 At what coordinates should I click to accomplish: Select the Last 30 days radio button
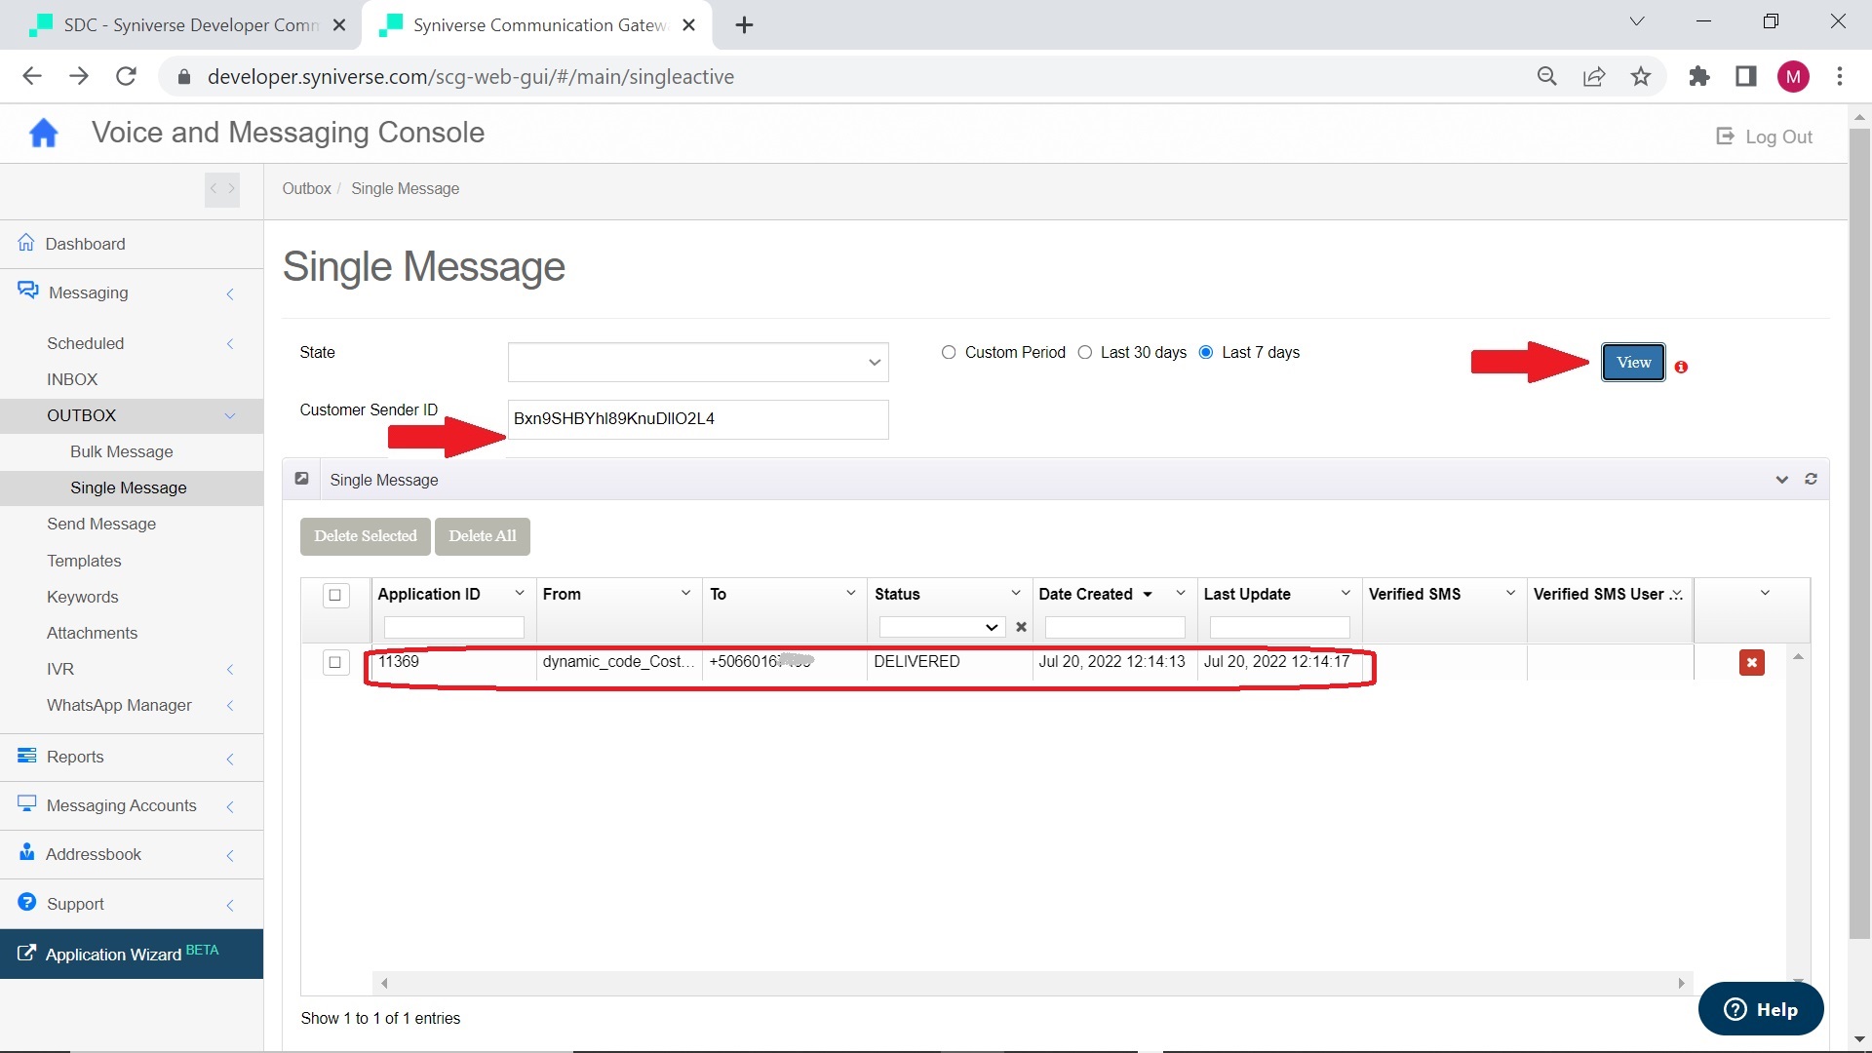click(x=1085, y=353)
